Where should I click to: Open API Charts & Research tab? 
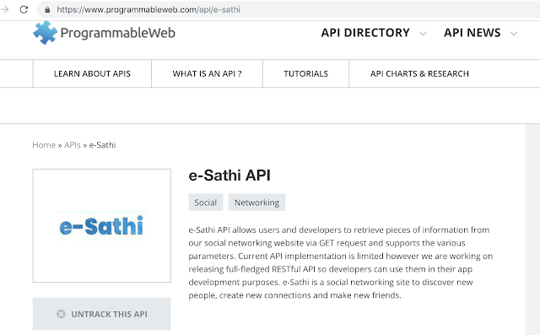tap(419, 73)
